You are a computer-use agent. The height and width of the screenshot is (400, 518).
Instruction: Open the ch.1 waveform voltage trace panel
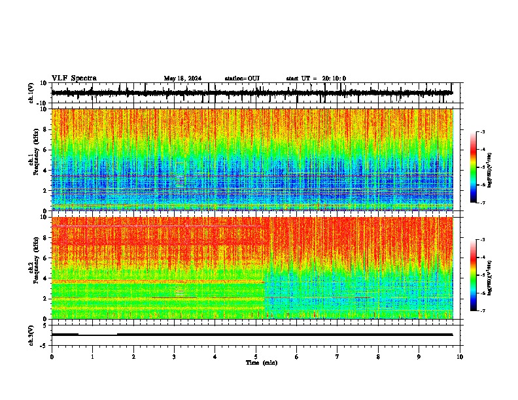tap(255, 93)
